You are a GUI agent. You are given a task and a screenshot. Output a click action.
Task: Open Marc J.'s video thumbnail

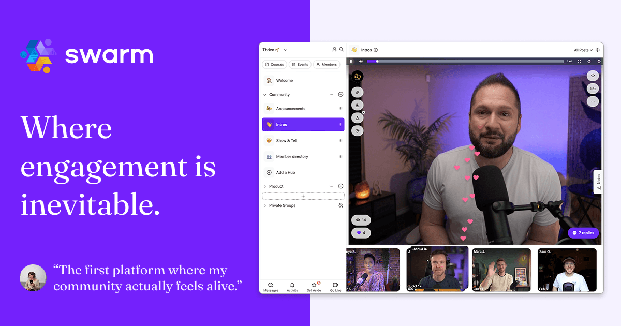pos(501,270)
